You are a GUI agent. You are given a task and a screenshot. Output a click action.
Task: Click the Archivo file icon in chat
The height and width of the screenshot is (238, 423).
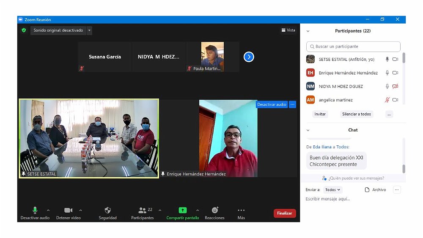367,190
